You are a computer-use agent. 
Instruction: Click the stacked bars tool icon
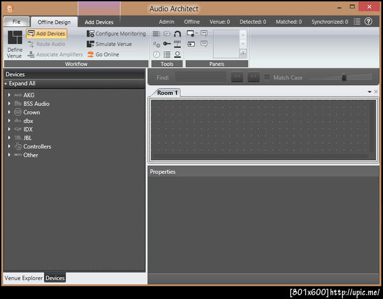[x=156, y=34]
